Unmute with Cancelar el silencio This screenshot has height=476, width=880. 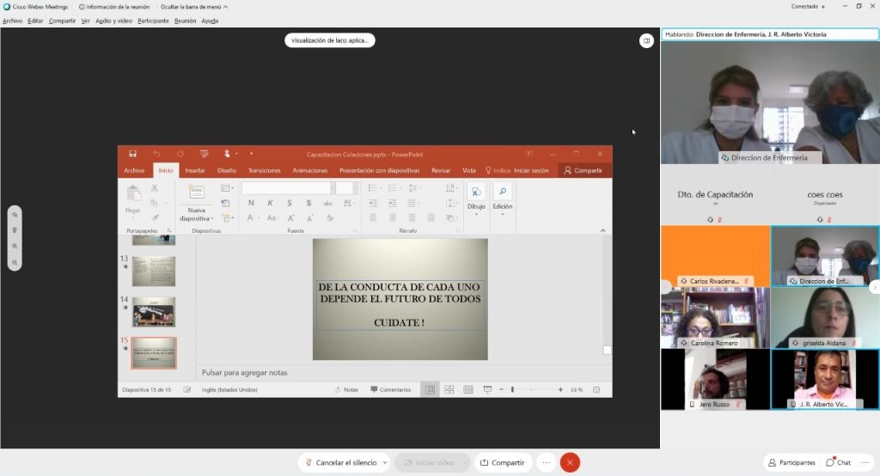341,462
